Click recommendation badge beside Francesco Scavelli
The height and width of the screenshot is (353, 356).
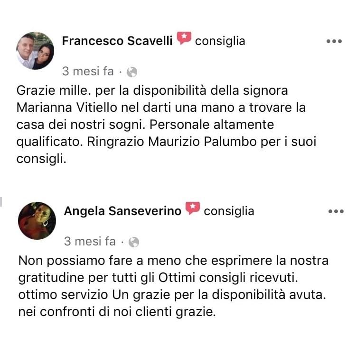(x=184, y=38)
